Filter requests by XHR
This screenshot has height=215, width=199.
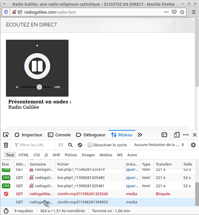(x=56, y=155)
